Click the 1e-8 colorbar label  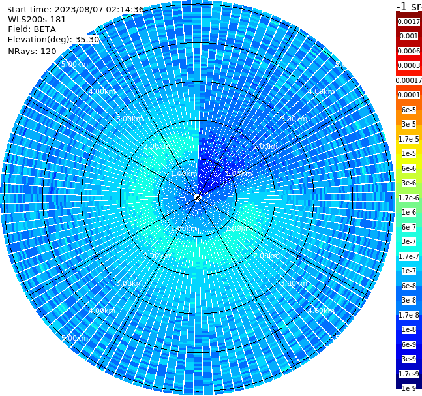[409, 329]
